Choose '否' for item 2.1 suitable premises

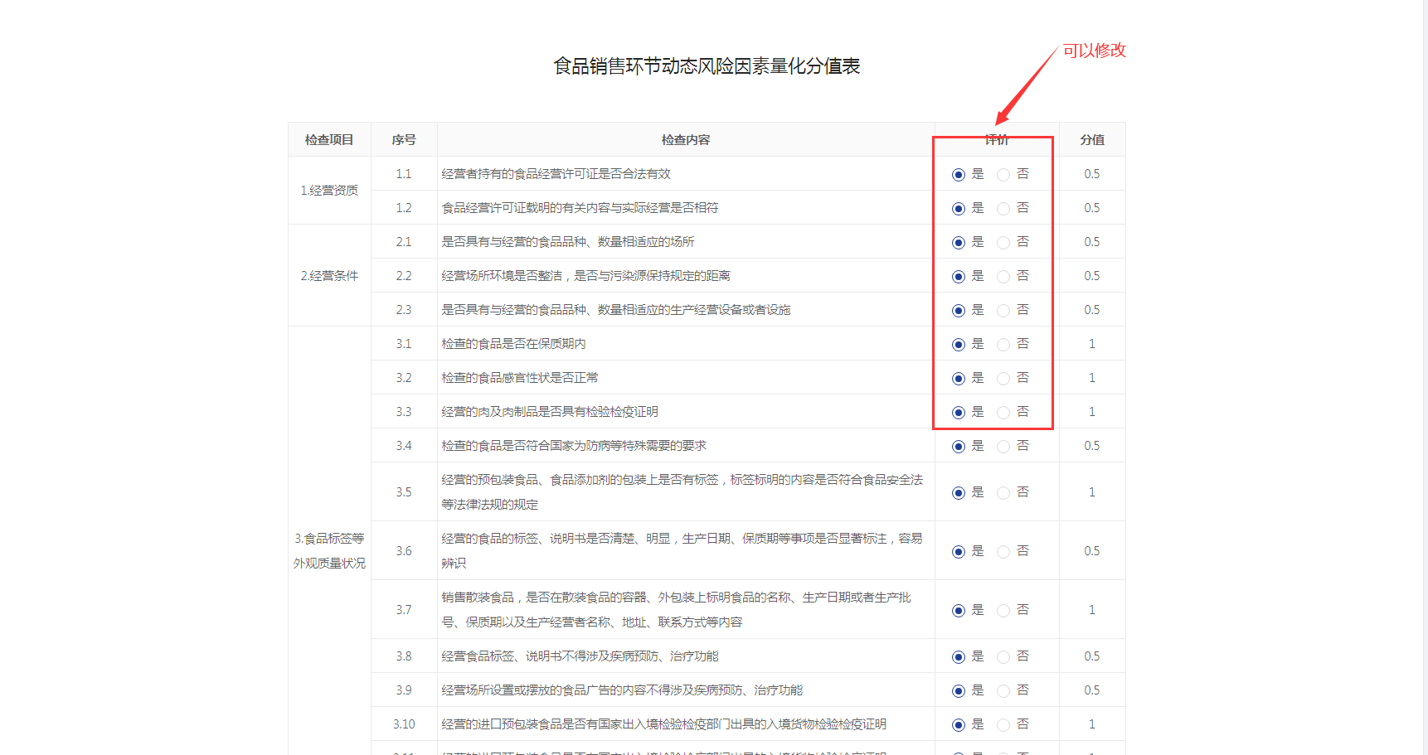(1003, 243)
